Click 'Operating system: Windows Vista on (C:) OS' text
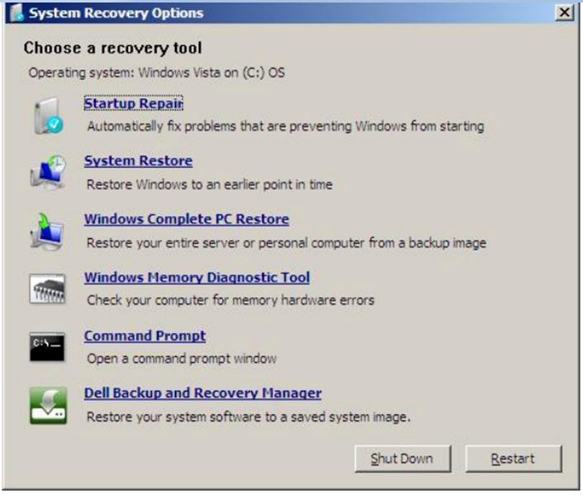 click(x=157, y=73)
